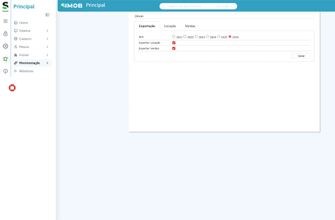335x220 pixels.
Task: Open Pessoa menu item
Action: tap(32, 47)
